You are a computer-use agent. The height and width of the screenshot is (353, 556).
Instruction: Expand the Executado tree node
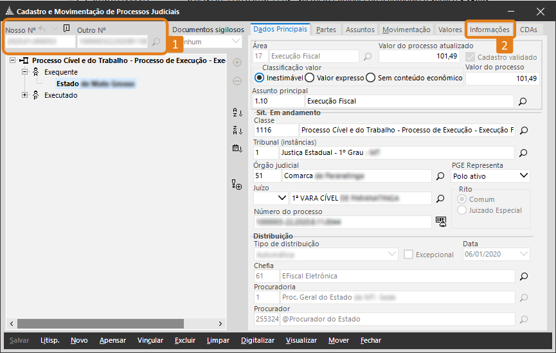[x=25, y=95]
